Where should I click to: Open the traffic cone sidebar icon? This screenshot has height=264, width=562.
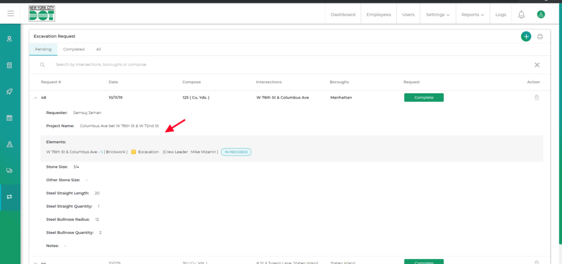pos(9,144)
